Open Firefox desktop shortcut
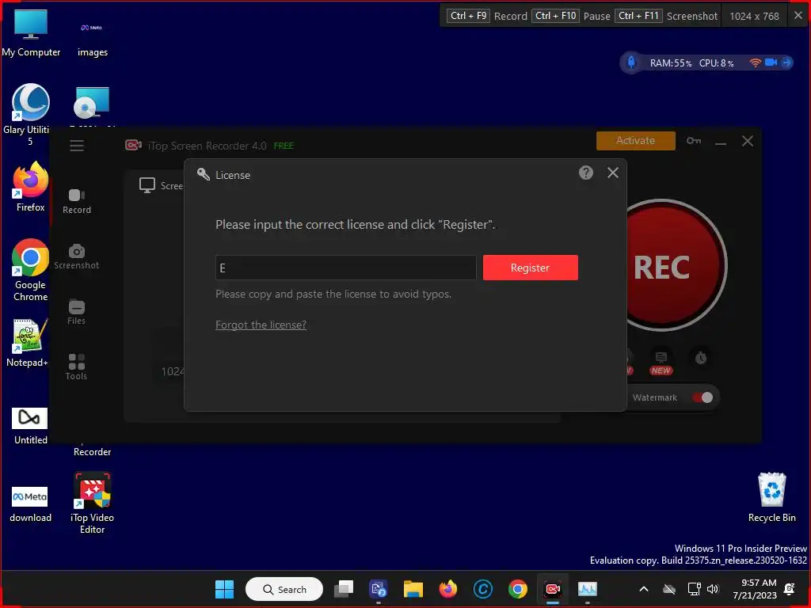 31,187
